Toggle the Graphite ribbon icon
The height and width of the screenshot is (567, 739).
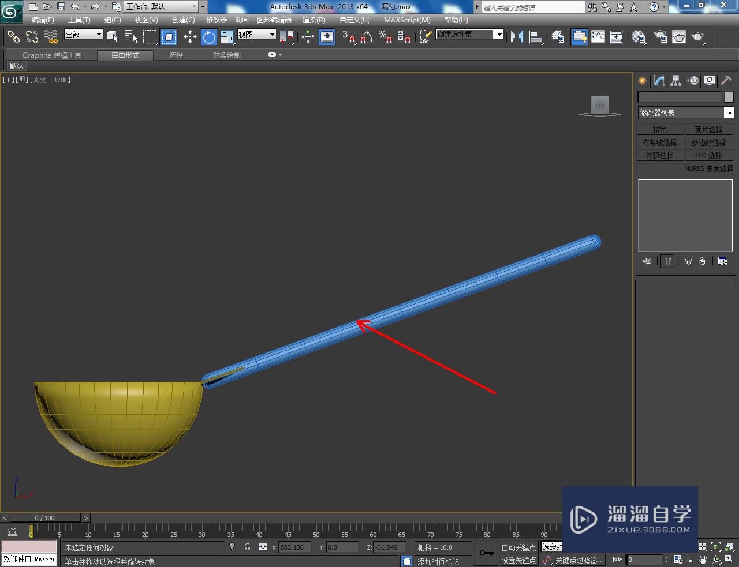579,37
